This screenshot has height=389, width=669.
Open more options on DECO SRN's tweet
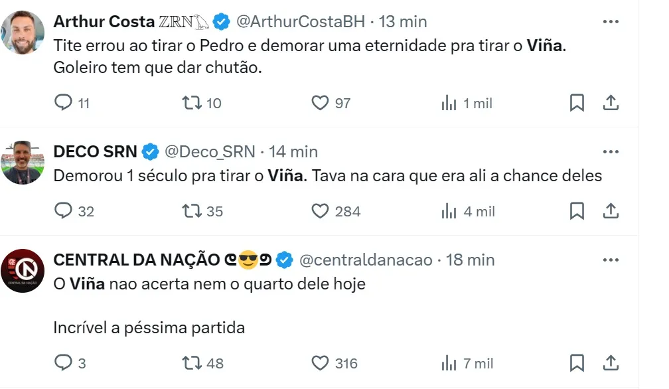(x=611, y=152)
